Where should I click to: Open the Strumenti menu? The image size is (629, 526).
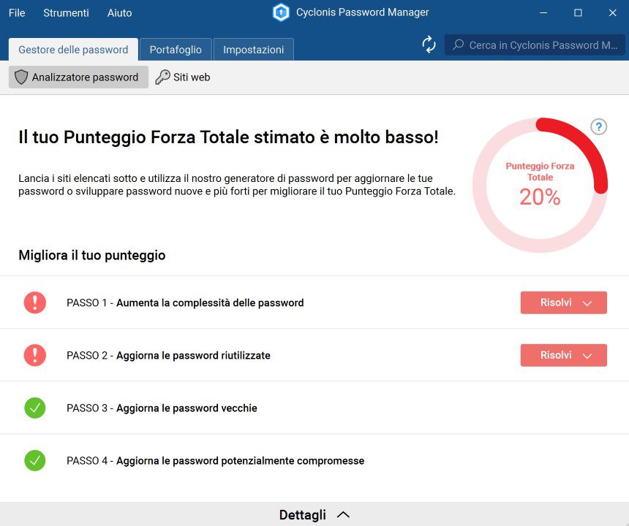(66, 13)
